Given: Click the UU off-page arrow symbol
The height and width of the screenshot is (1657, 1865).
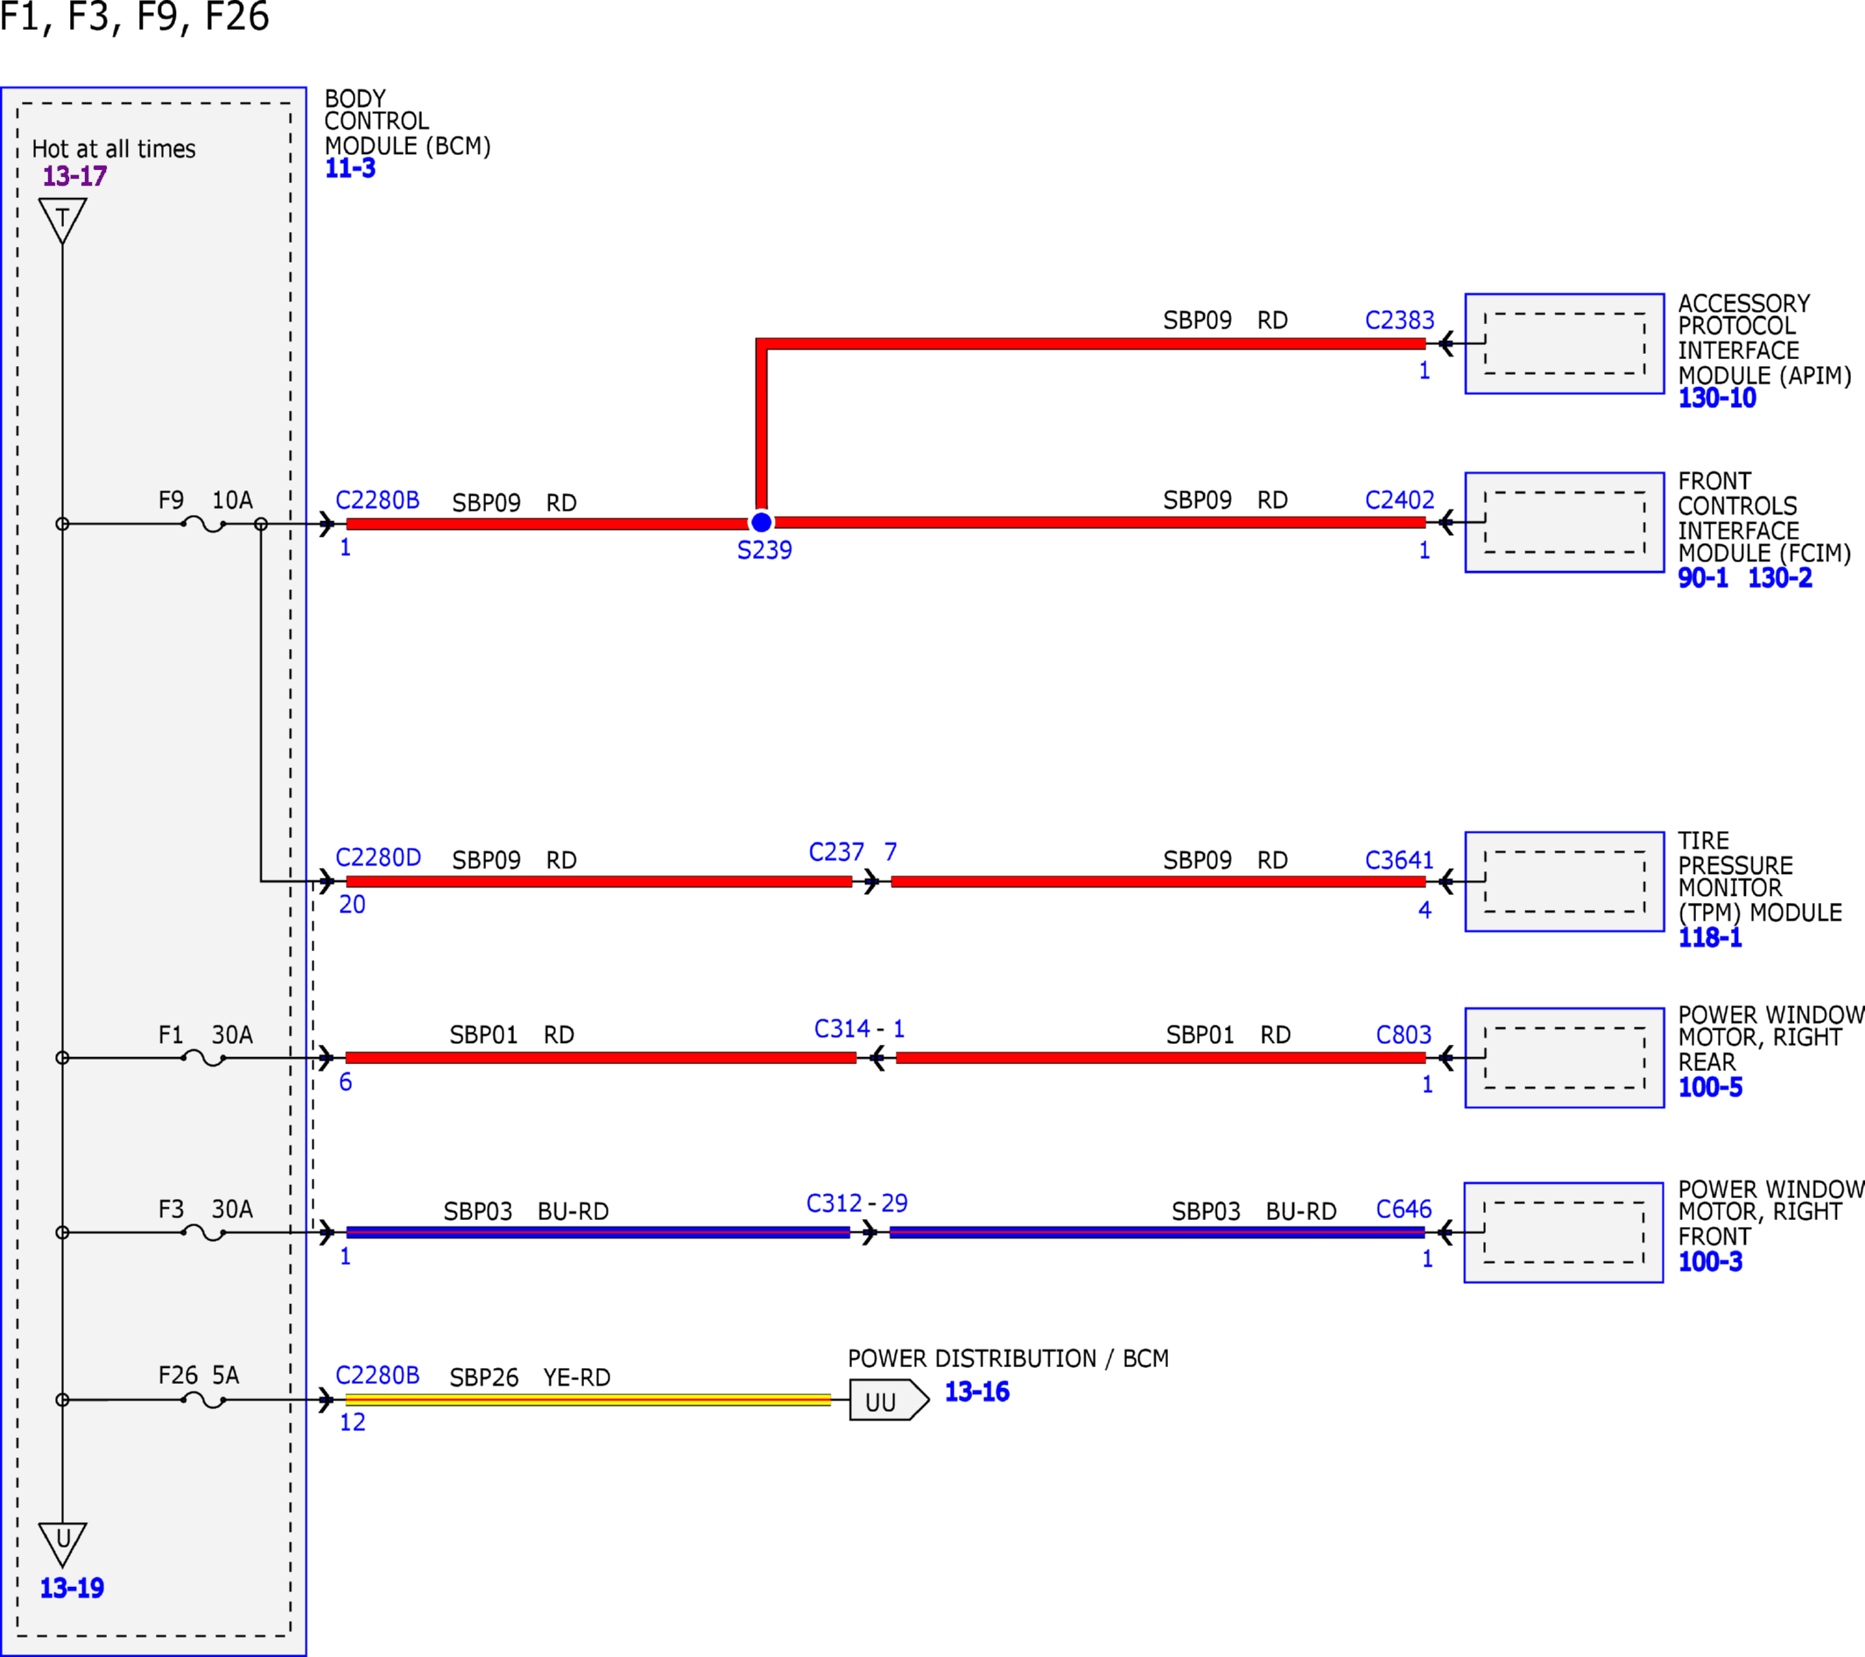Looking at the screenshot, I should tap(890, 1400).
